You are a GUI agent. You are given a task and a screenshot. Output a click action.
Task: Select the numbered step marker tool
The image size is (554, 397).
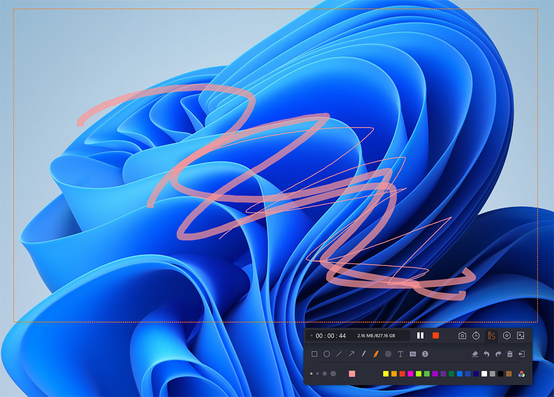[x=425, y=354]
